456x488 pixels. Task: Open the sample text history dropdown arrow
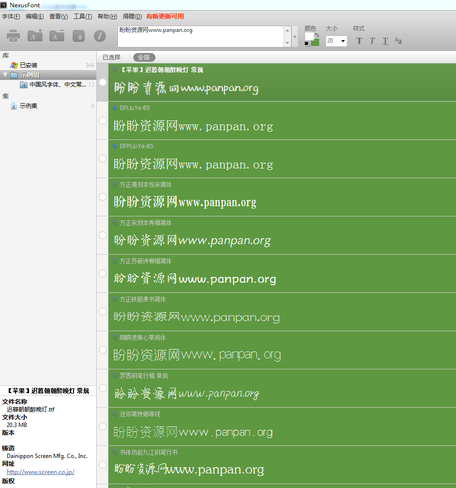[294, 37]
